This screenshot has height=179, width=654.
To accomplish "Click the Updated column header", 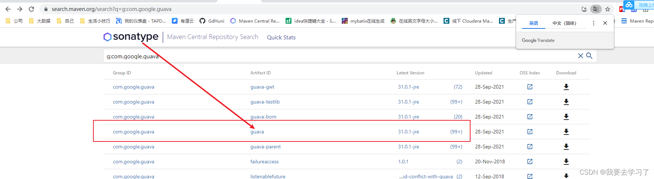I will point(484,73).
